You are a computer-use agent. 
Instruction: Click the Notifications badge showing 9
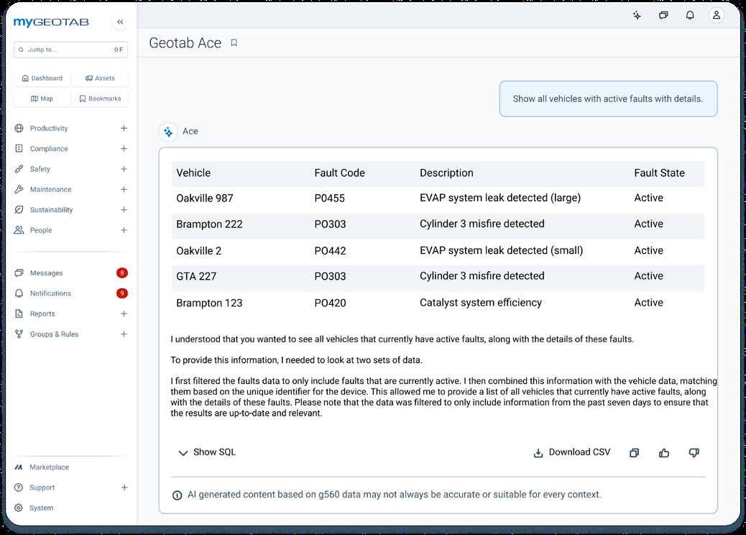[x=121, y=293]
